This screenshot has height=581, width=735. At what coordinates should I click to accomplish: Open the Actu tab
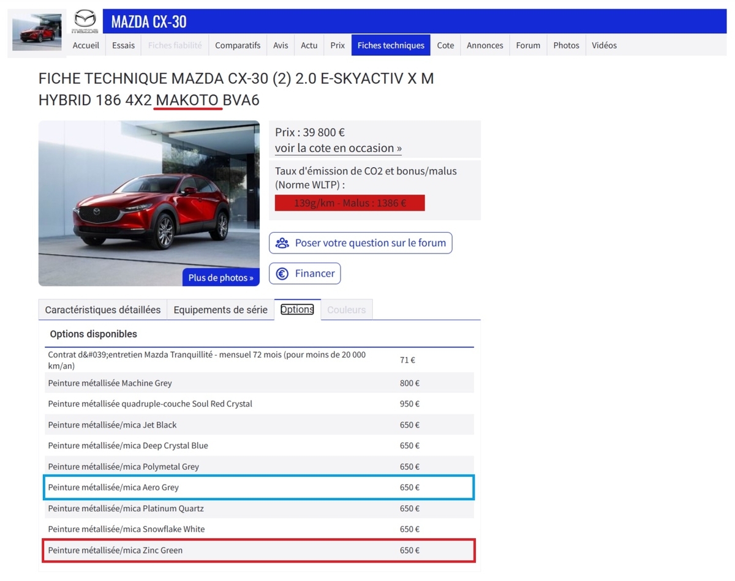[x=309, y=45]
